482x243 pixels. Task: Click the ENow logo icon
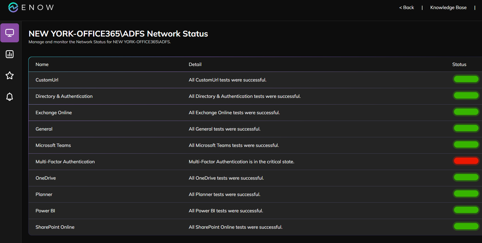pos(13,7)
